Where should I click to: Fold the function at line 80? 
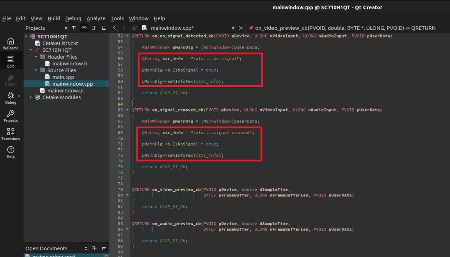click(127, 195)
